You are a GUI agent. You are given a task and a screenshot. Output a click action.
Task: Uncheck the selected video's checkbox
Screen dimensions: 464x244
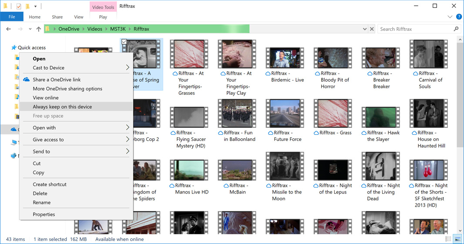point(124,42)
